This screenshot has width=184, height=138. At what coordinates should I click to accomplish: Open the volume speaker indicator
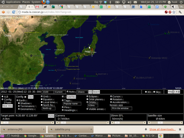[x=129, y=2]
